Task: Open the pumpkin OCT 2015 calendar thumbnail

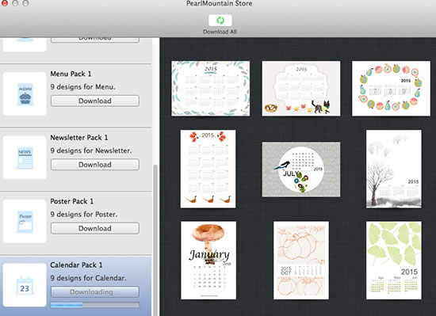Action: (x=301, y=261)
